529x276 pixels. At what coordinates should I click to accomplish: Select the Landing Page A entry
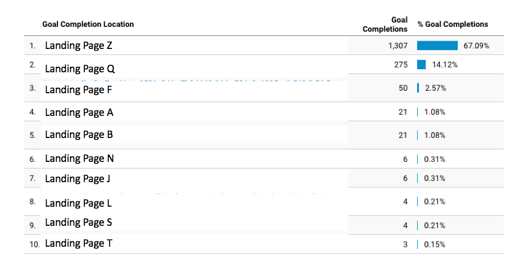[79, 112]
